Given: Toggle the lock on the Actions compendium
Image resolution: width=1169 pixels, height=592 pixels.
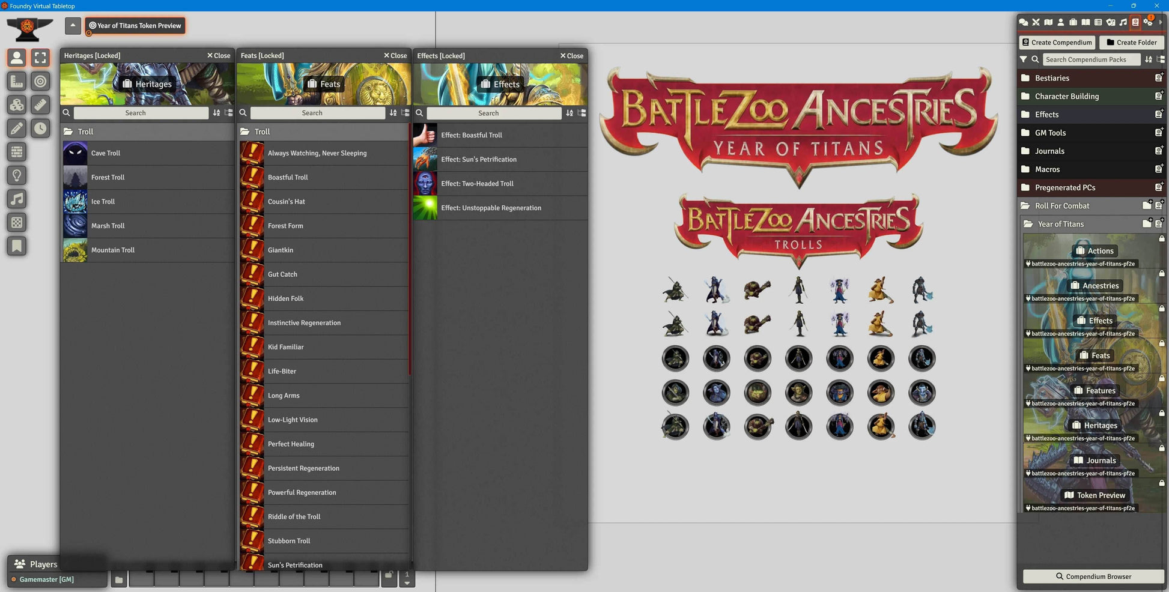Looking at the screenshot, I should coord(1163,238).
